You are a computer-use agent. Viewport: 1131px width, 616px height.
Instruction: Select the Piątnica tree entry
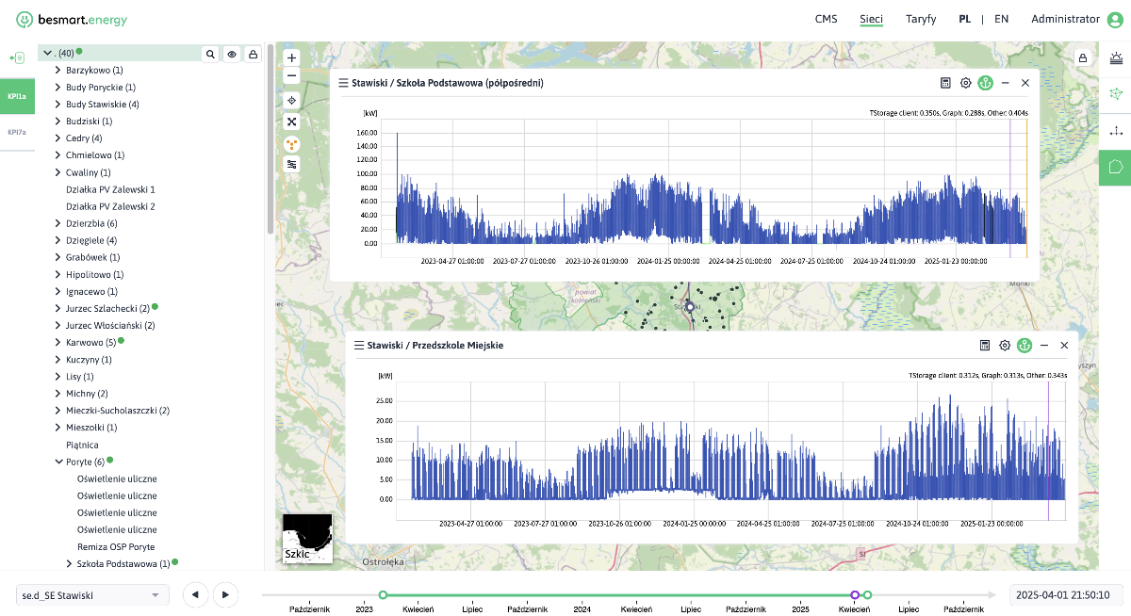82,445
